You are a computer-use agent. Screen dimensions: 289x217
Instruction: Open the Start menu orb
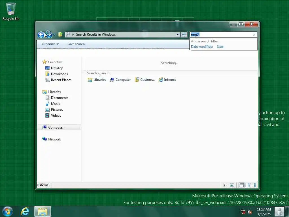[x=8, y=211]
